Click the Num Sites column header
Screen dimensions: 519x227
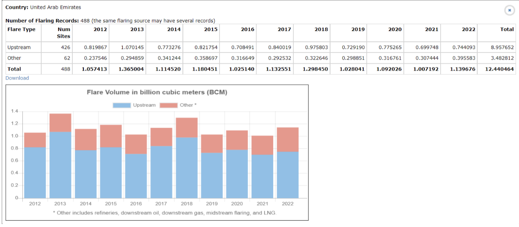click(x=64, y=33)
